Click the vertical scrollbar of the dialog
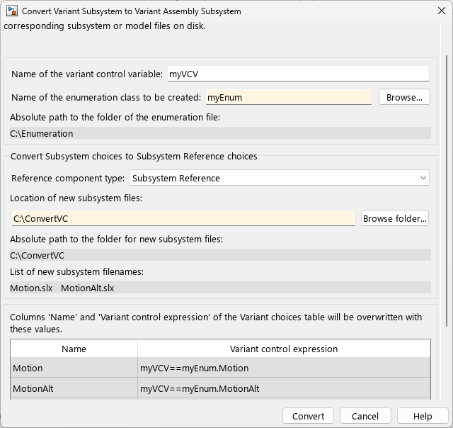 pos(447,191)
